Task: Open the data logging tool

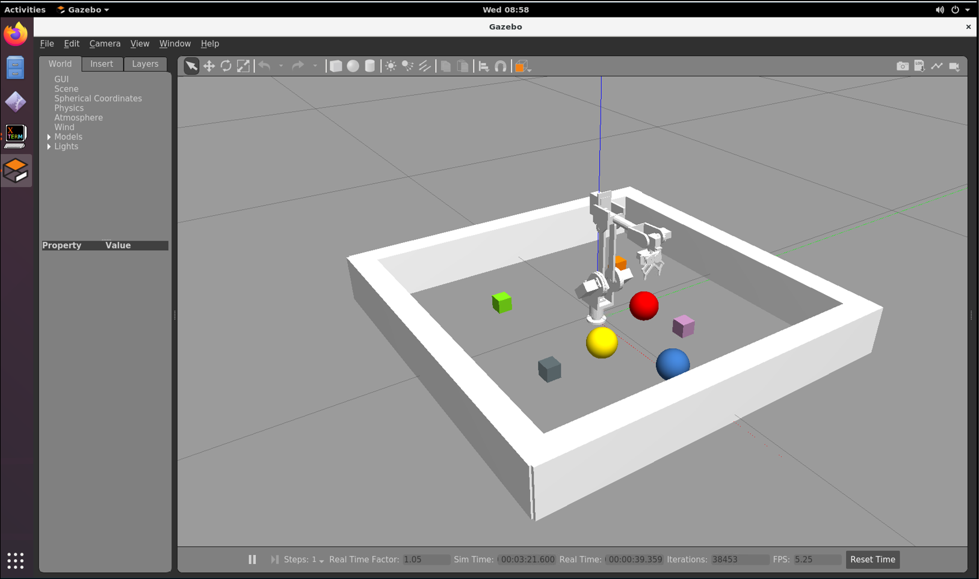Action: pyautogui.click(x=919, y=66)
